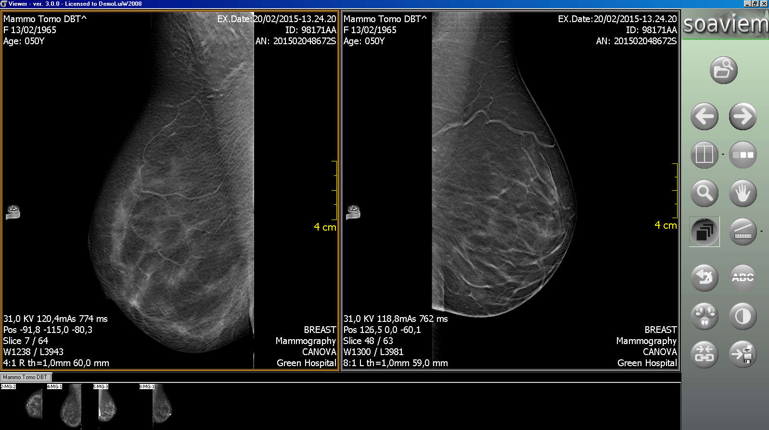Select the hand pan tool
Viewport: 769px width, 430px height.
(743, 193)
